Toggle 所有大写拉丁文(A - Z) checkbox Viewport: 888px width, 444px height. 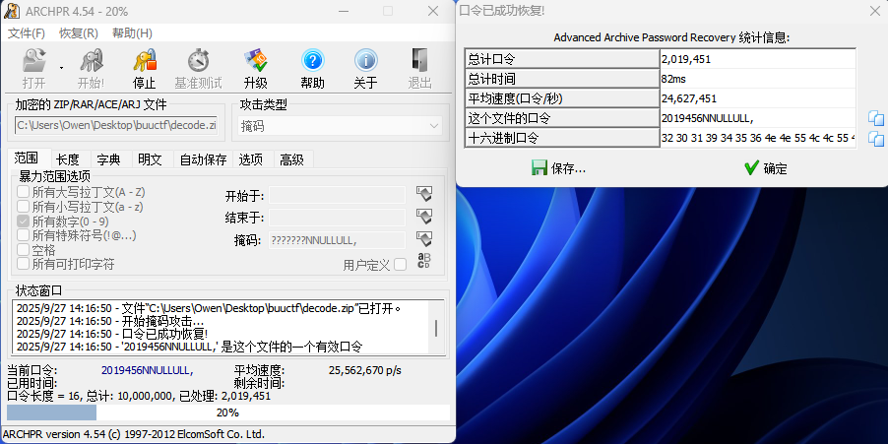(24, 192)
